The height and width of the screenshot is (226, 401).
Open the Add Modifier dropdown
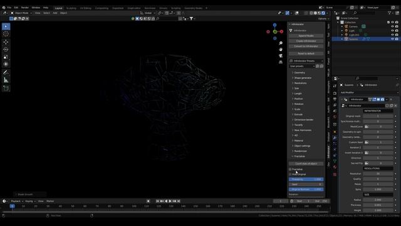[x=369, y=92]
